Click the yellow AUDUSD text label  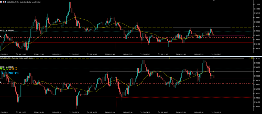(9, 69)
